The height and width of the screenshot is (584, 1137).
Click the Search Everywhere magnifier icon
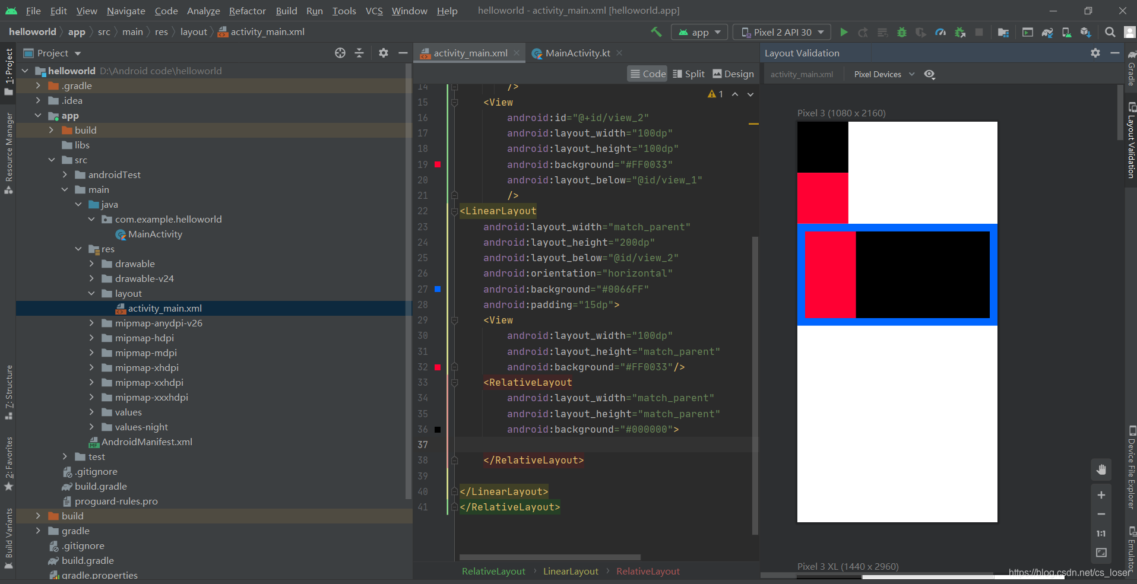[x=1110, y=32]
